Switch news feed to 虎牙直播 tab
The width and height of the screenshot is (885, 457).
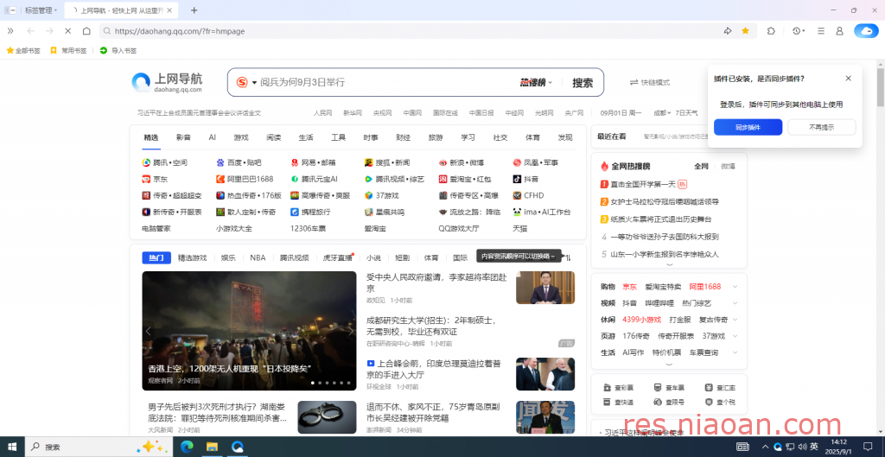(337, 257)
